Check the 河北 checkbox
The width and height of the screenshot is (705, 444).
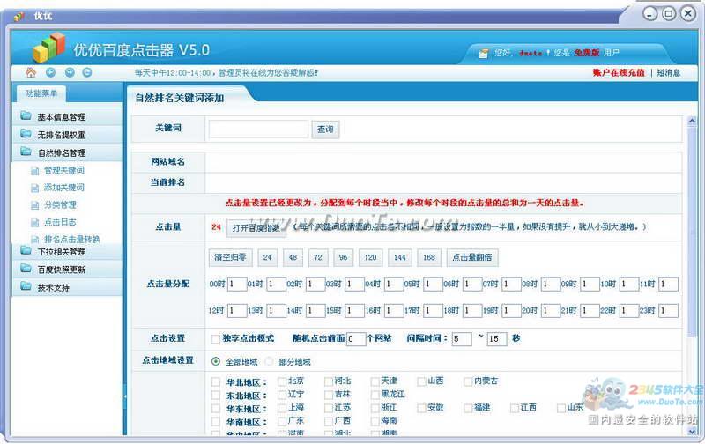pos(329,381)
